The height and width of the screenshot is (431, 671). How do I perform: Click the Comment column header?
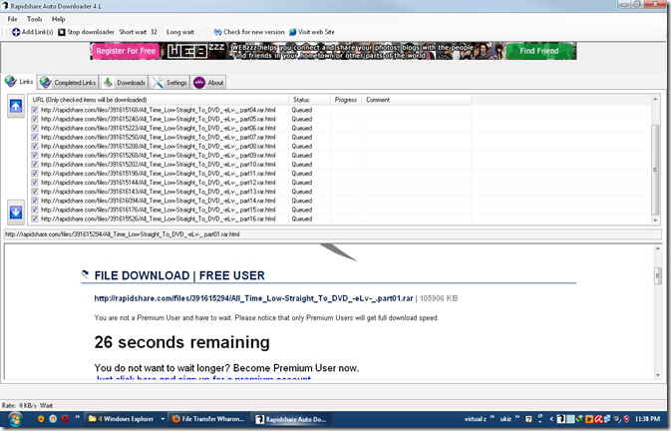[x=416, y=100]
